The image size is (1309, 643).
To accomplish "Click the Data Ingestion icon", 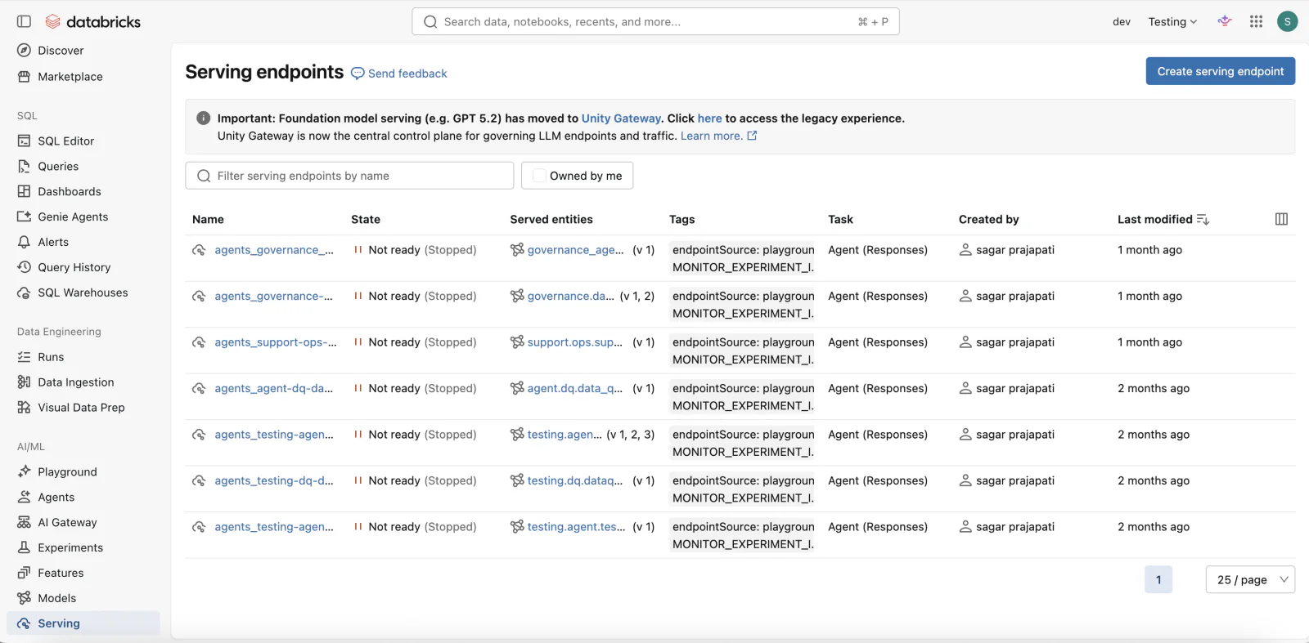I will (24, 382).
